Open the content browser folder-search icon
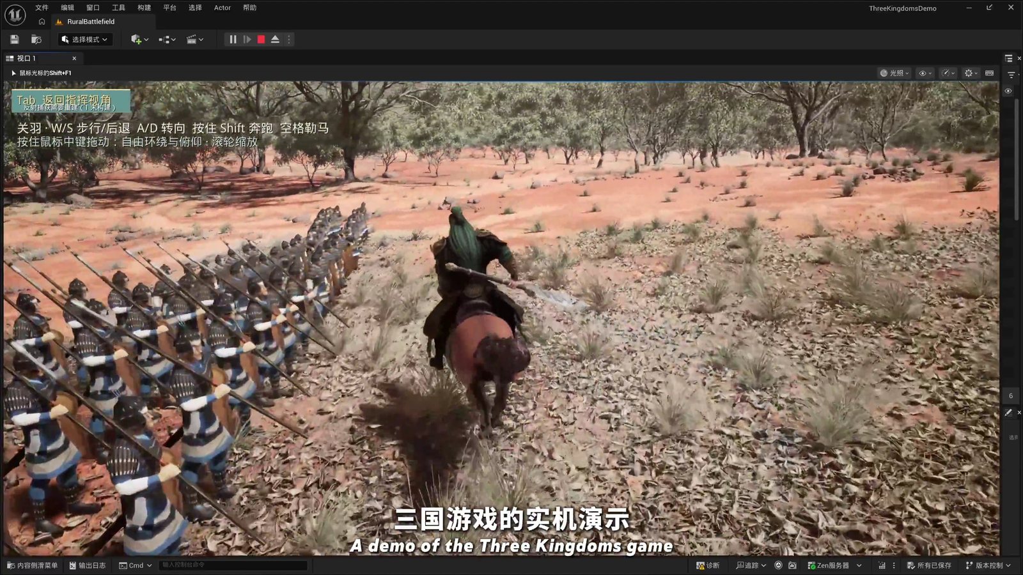1023x575 pixels. coord(36,39)
